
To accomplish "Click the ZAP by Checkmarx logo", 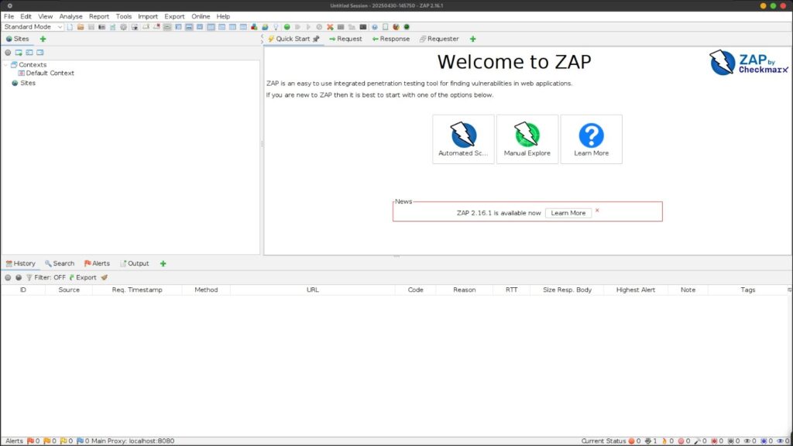I will point(749,63).
